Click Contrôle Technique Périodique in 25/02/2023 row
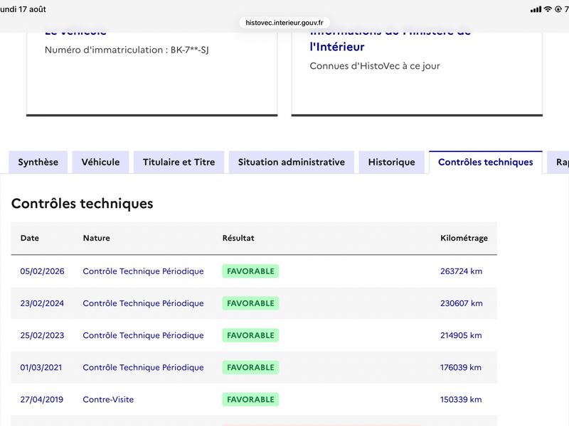 (x=144, y=335)
